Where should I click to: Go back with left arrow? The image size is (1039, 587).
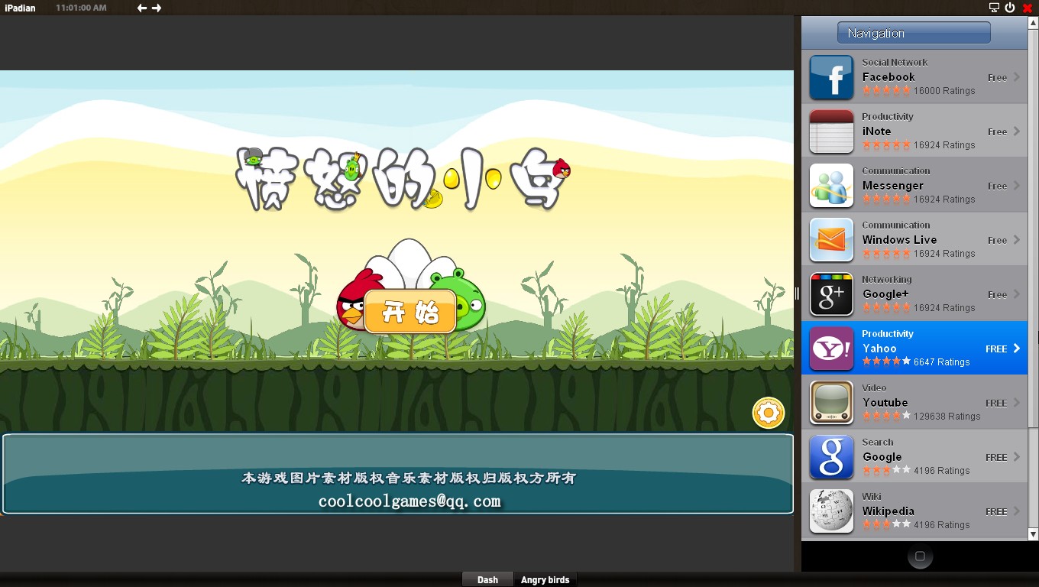tap(142, 8)
